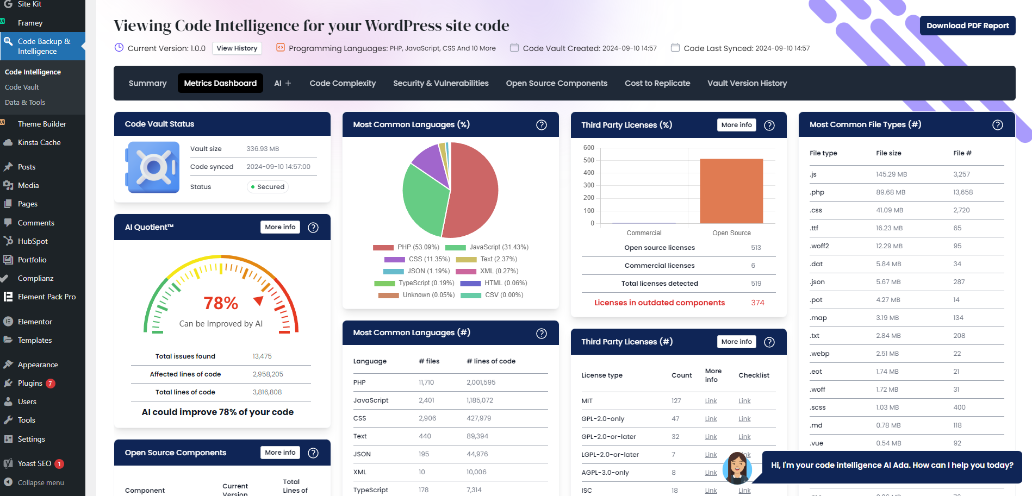1032x496 pixels.
Task: Click the help icon on Third Party Licenses (%)
Action: (769, 125)
